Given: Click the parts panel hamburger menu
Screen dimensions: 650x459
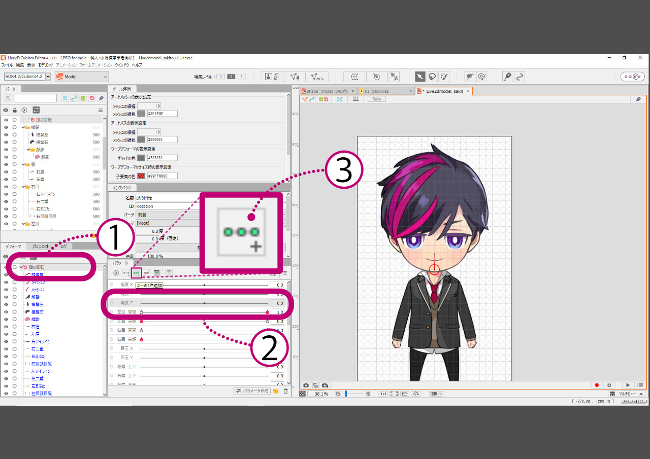Looking at the screenshot, I should tap(101, 110).
